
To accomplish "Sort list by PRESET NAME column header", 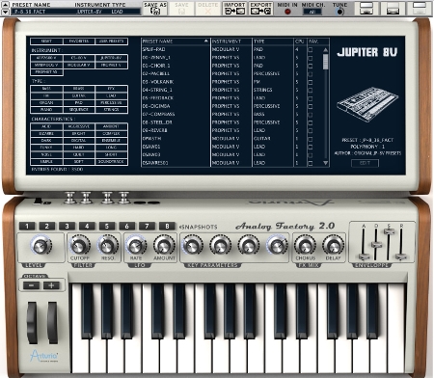I will tap(176, 41).
